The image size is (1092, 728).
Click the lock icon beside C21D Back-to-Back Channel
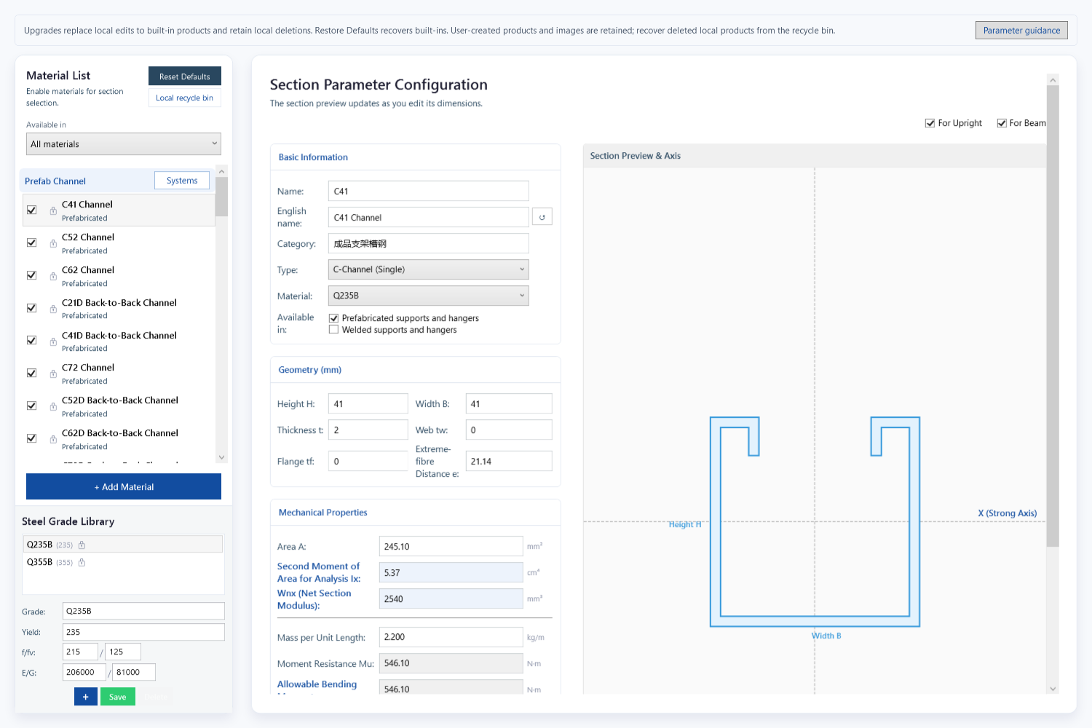coord(53,309)
